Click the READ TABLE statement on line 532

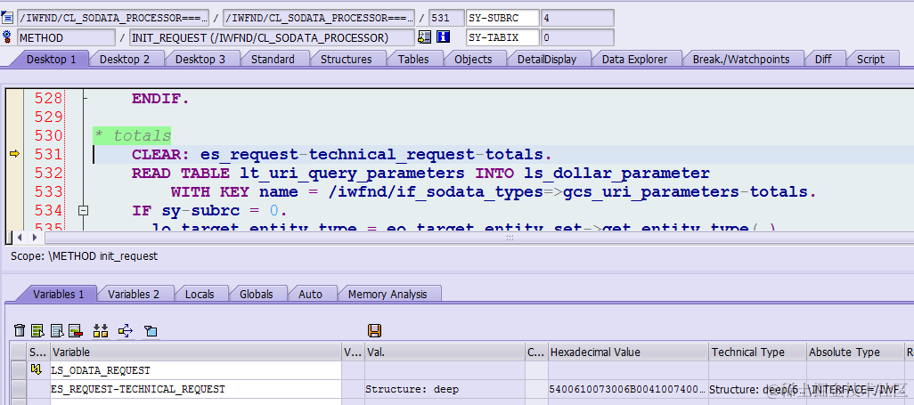coord(420,173)
